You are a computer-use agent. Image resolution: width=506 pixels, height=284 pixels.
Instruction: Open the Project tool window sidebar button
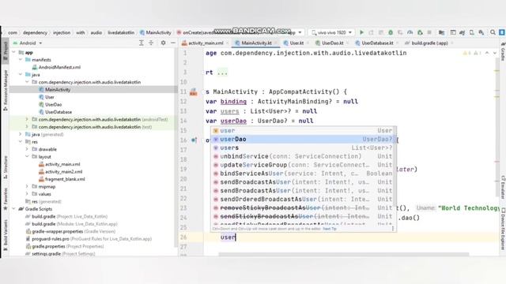[6, 50]
